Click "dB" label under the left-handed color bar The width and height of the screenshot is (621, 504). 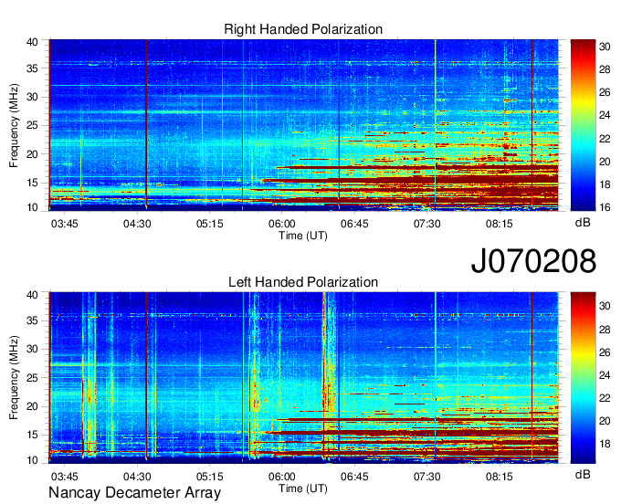583,474
